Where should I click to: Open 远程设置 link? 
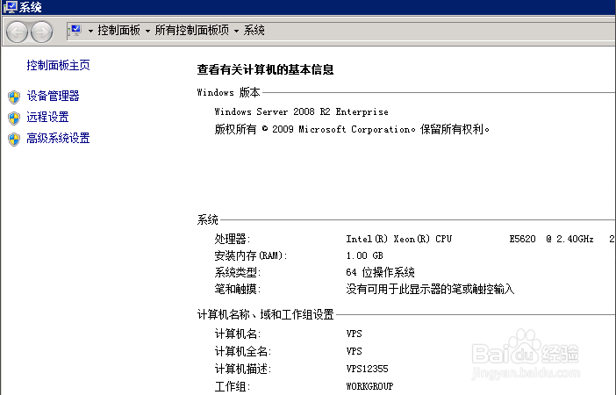click(47, 117)
